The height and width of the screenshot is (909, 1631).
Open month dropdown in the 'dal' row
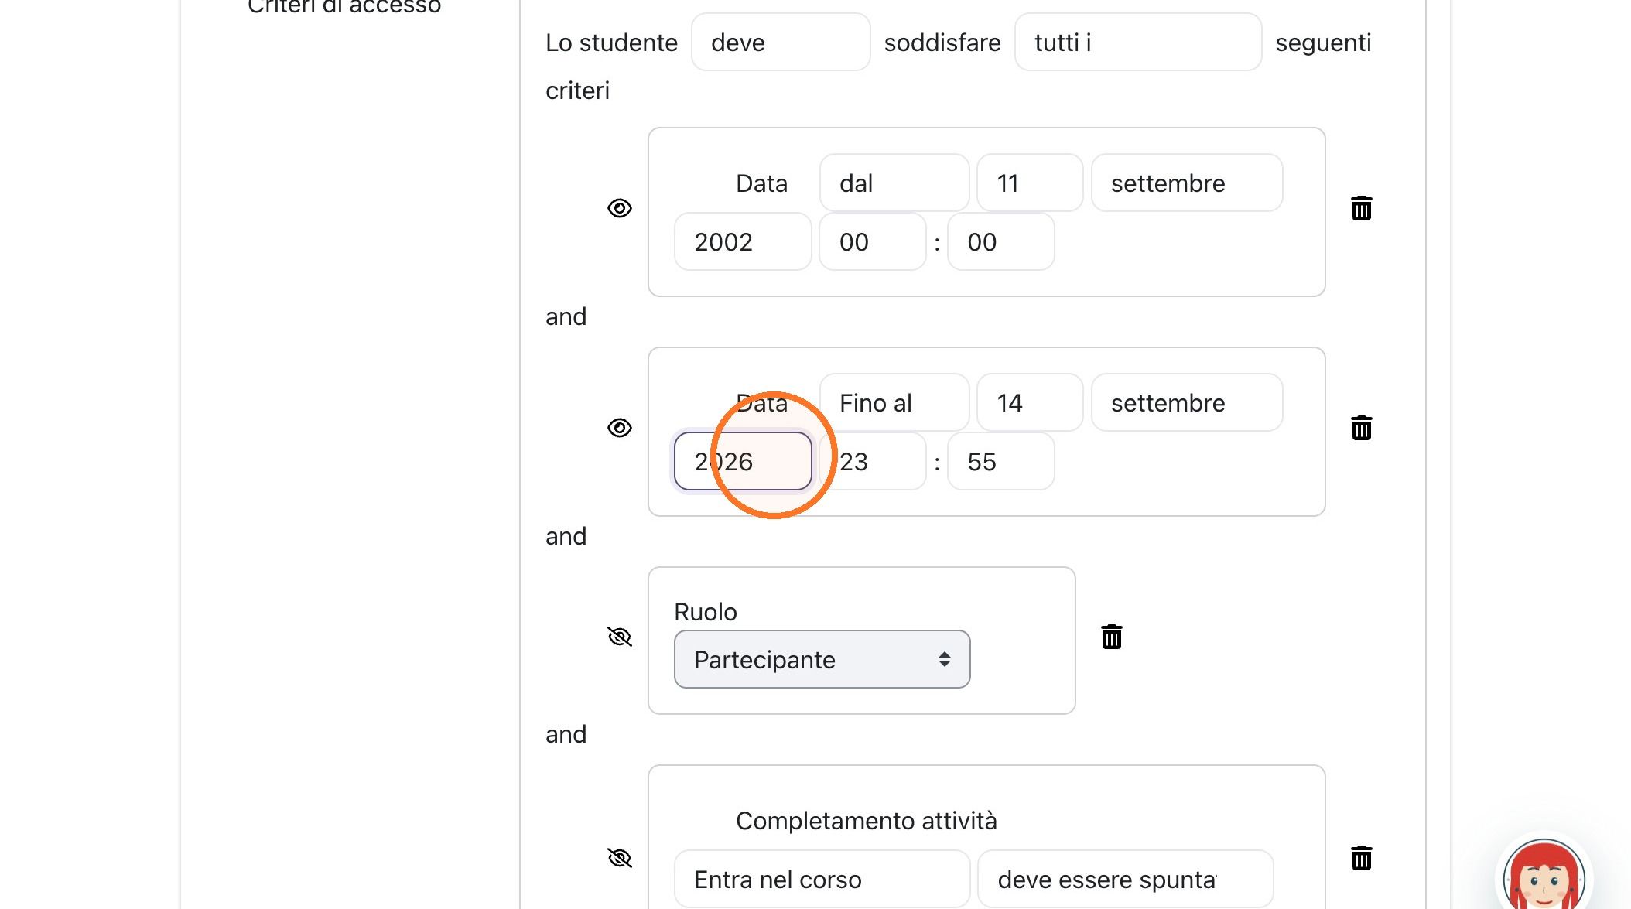click(x=1187, y=183)
